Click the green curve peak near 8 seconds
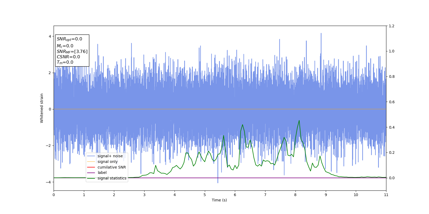The image size is (429, 214). [299, 121]
